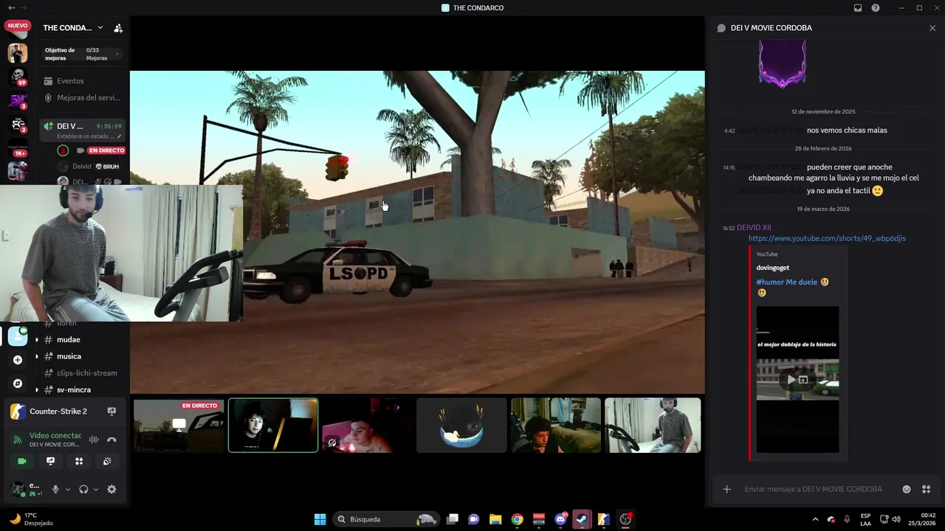Toggle headphones deafen
945x531 pixels.
(x=83, y=489)
